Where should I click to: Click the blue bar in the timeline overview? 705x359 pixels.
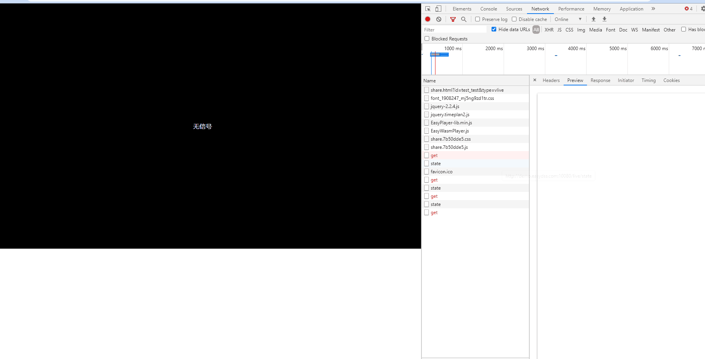tap(439, 55)
